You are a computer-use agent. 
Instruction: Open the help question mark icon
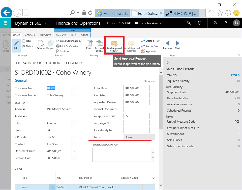coord(226,23)
